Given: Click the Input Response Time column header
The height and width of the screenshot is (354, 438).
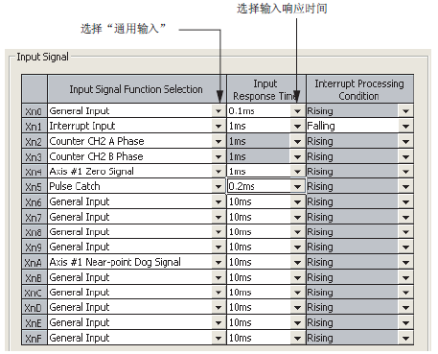Looking at the screenshot, I should [266, 89].
